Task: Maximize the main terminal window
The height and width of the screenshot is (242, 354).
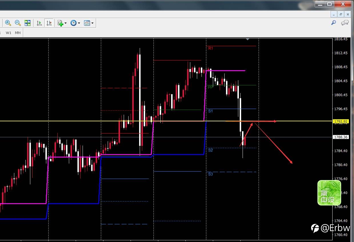Action: click(329, 4)
